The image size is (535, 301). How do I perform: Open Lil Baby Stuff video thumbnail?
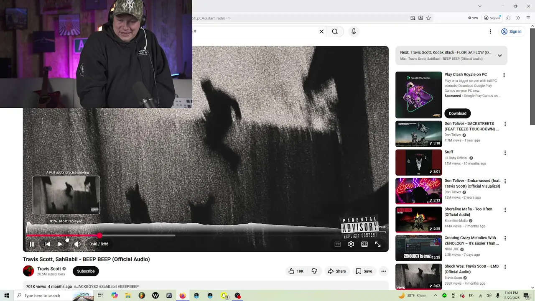(418, 163)
